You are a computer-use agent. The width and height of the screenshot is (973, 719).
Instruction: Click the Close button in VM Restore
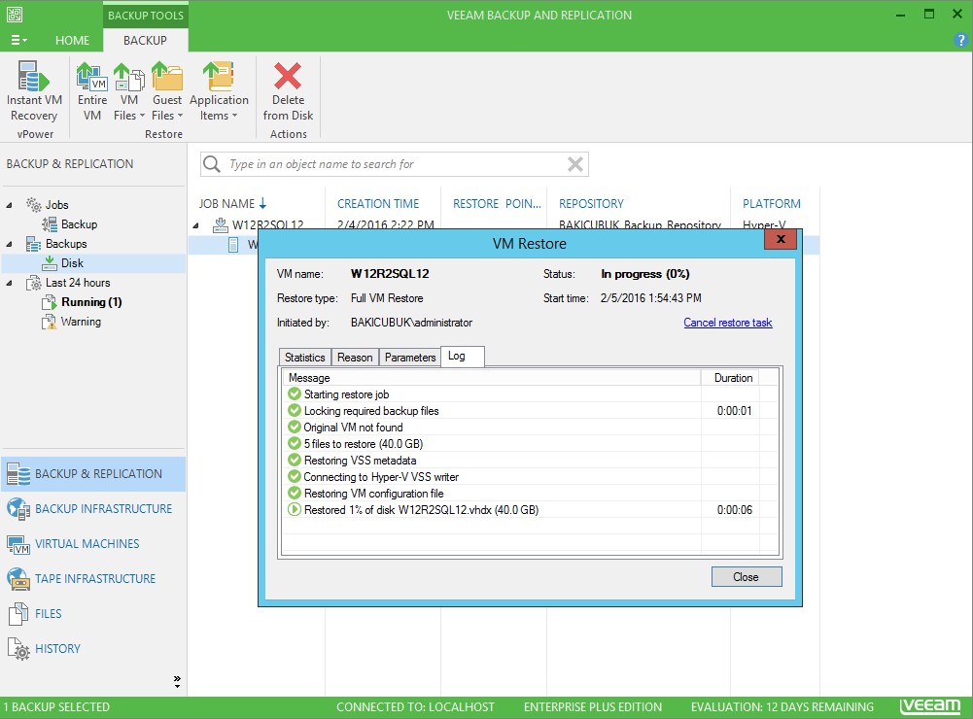(x=746, y=577)
